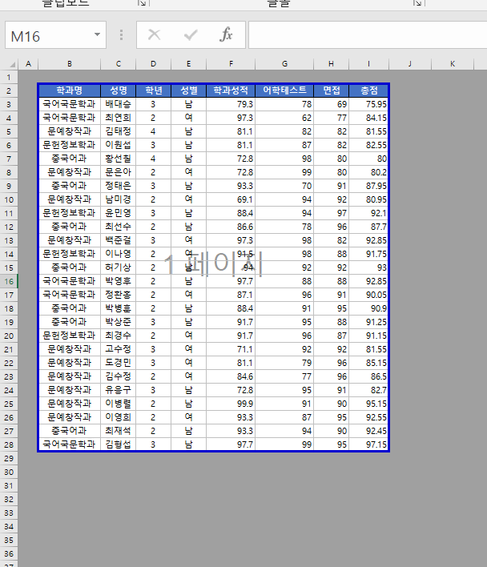Select column G header

tap(284, 64)
